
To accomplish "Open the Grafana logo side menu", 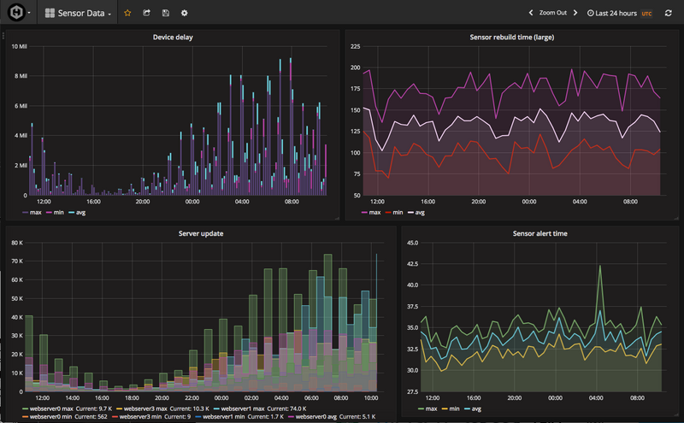I will tap(15, 14).
